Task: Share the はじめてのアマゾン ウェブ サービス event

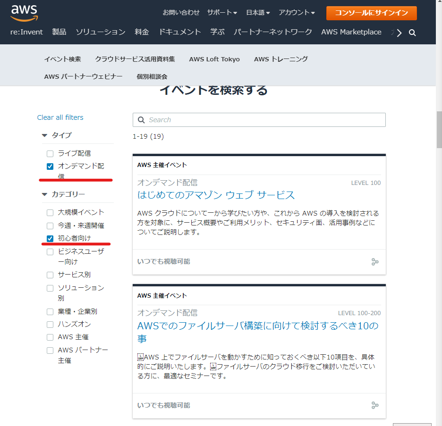Action: pos(374,262)
